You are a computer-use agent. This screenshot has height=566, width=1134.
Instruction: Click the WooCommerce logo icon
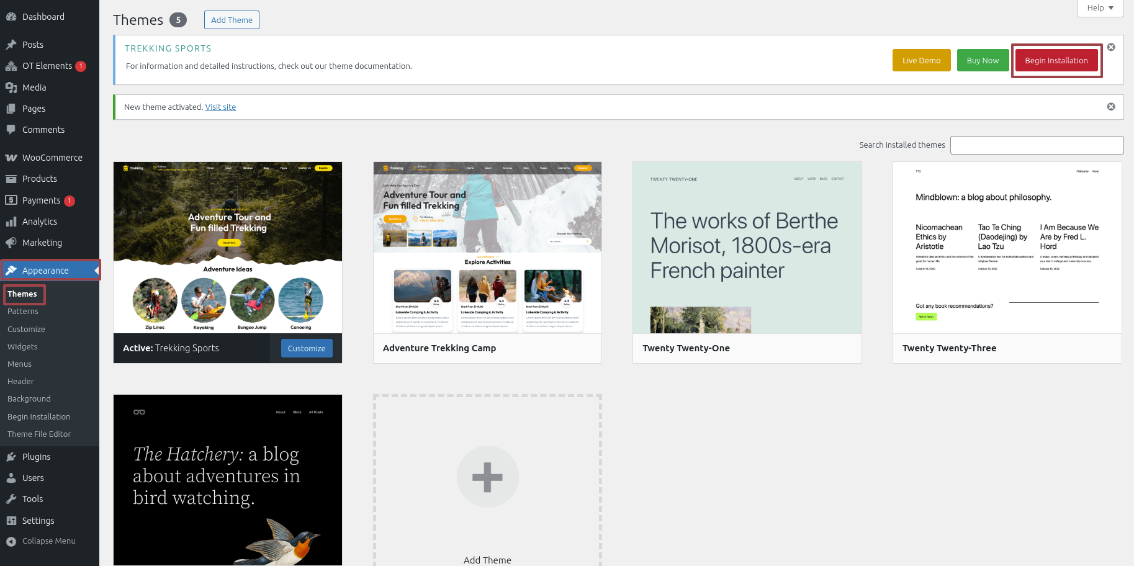[11, 158]
